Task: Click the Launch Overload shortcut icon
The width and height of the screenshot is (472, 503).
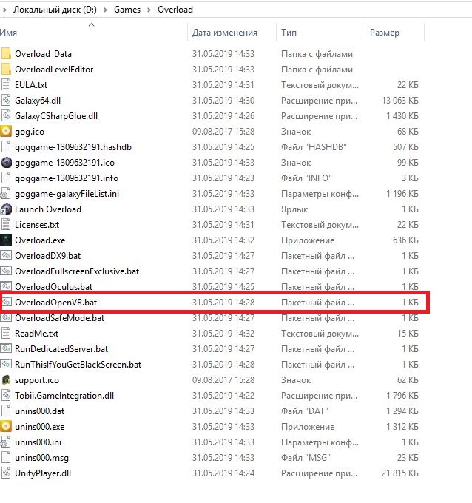Action: coord(7,209)
